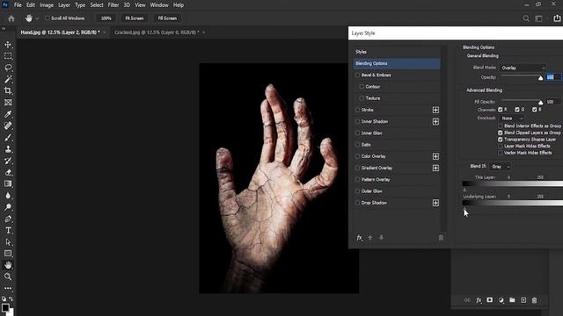Select the Rectangle shape tool
This screenshot has height=316, width=563.
8,254
